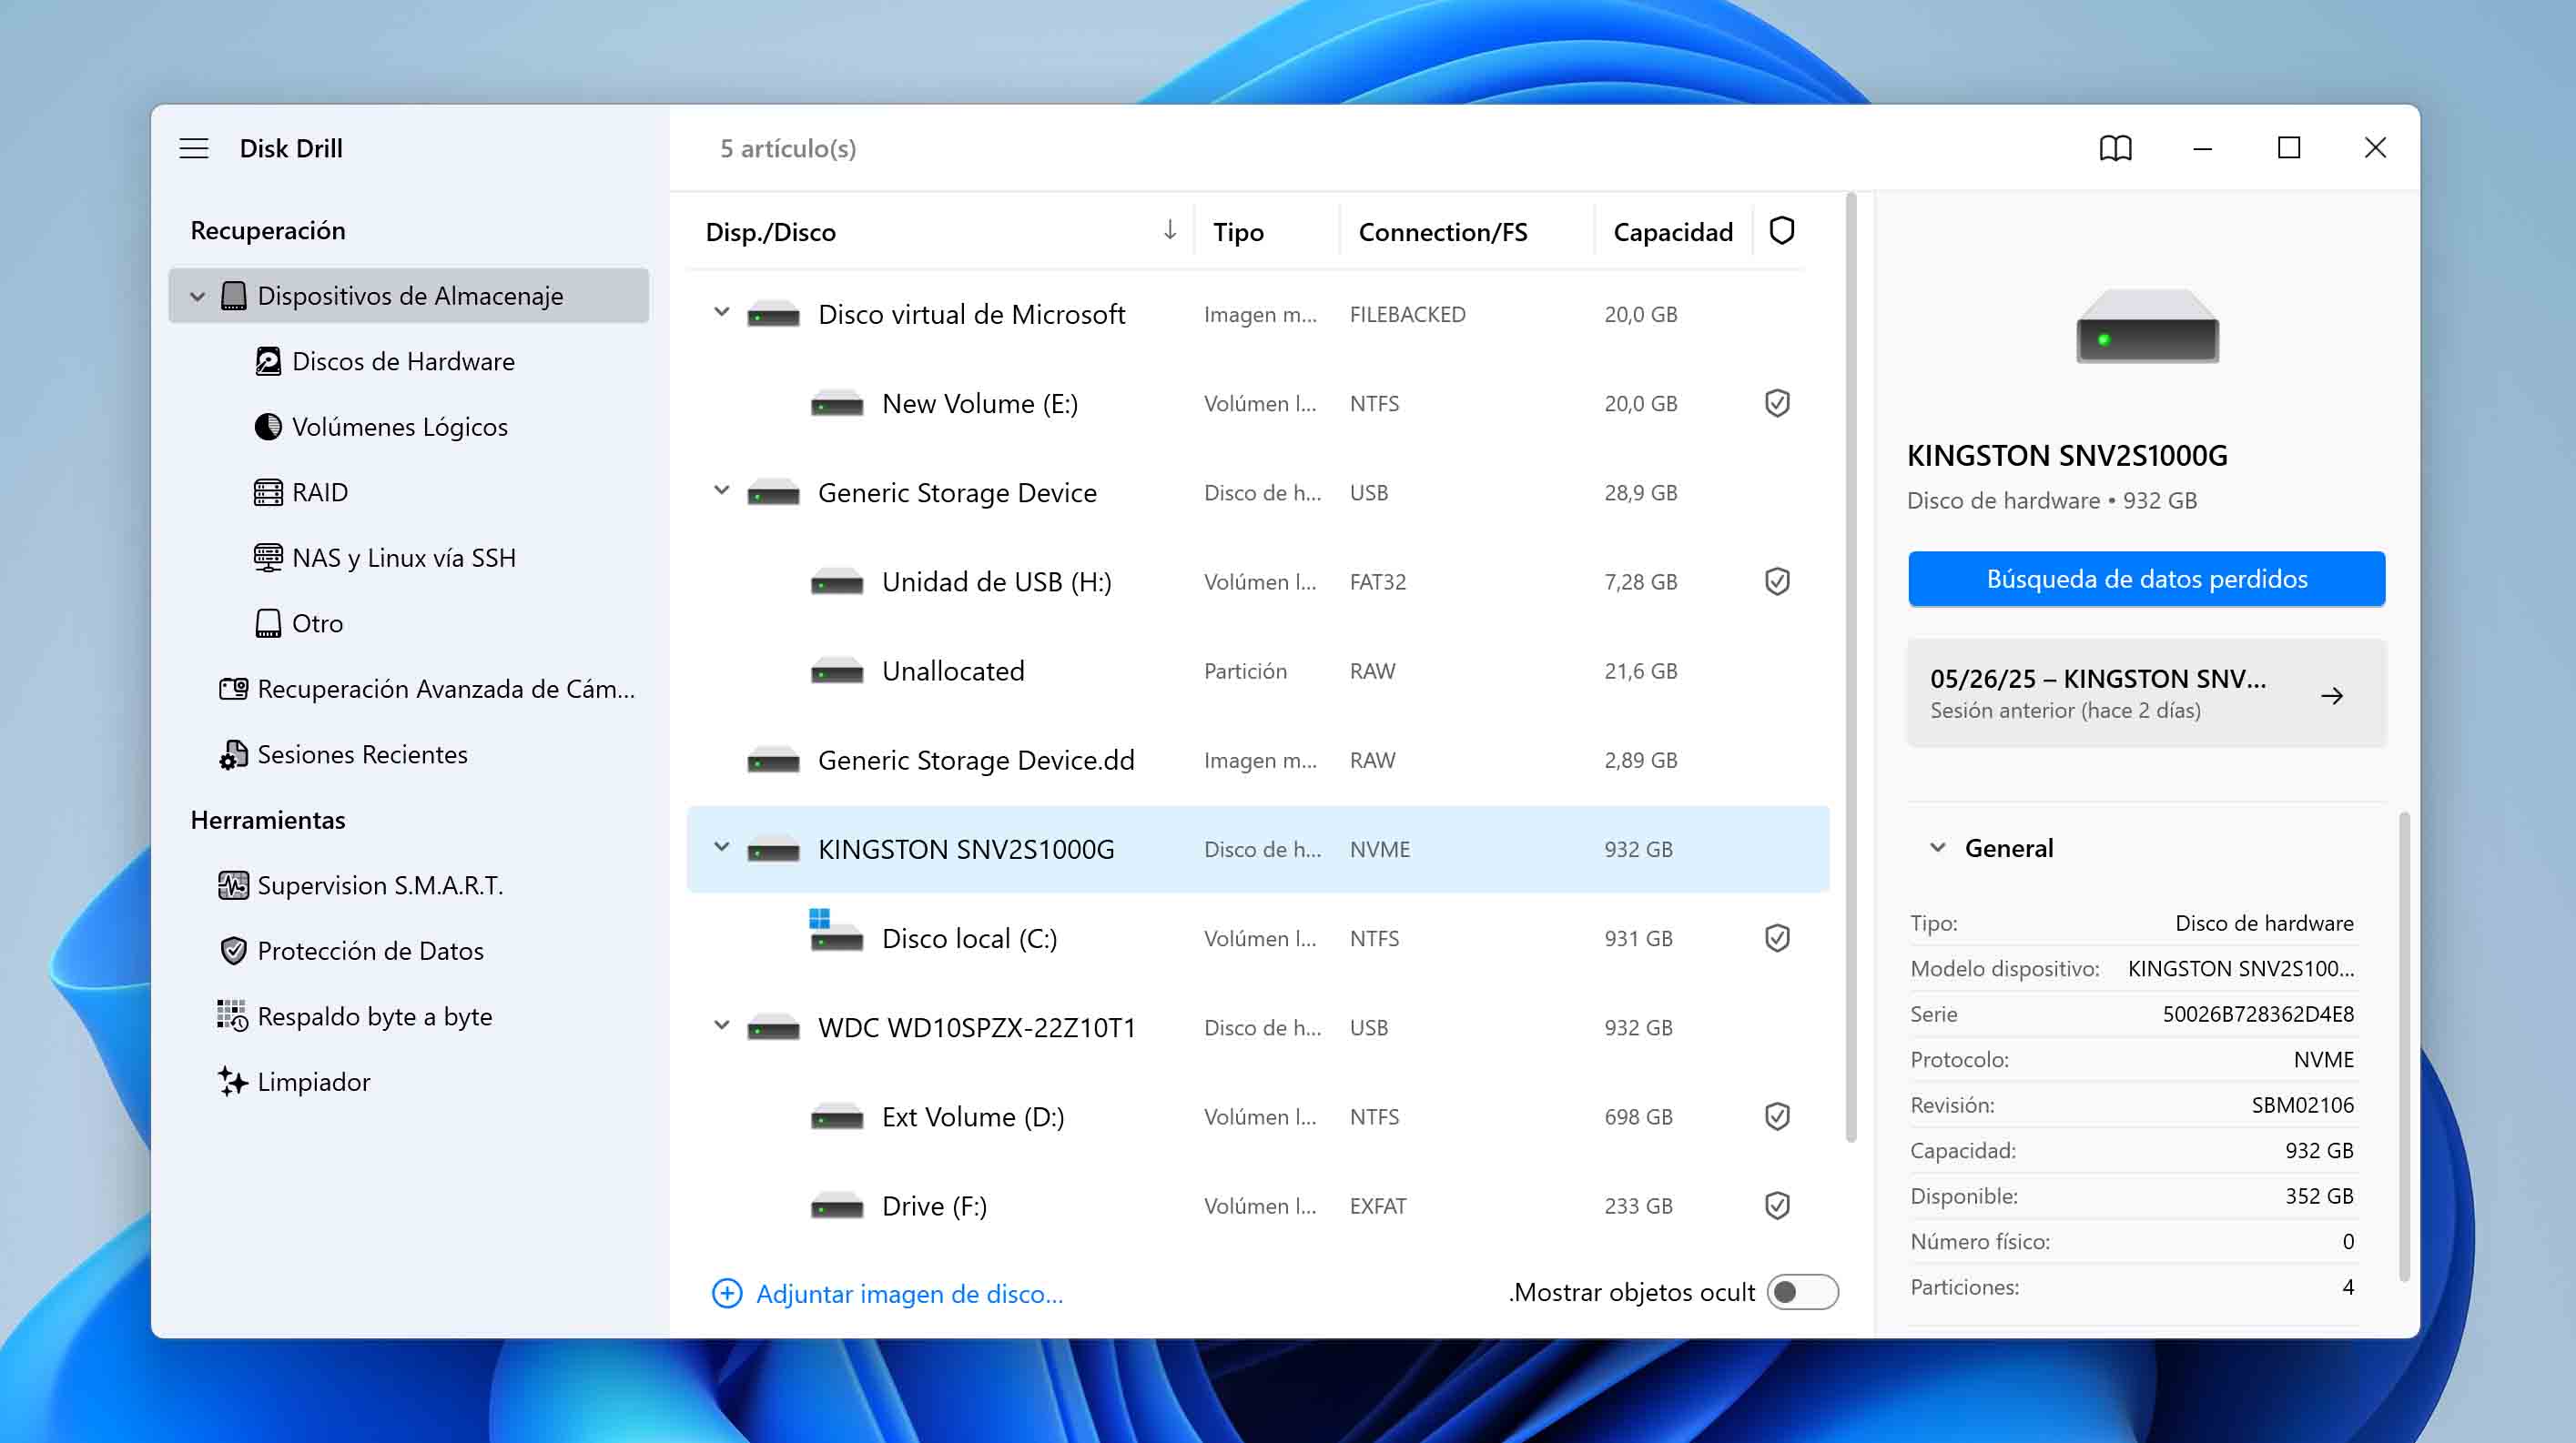Collapse the General section in details panel
Viewport: 2576px width, 1443px height.
pos(1937,847)
